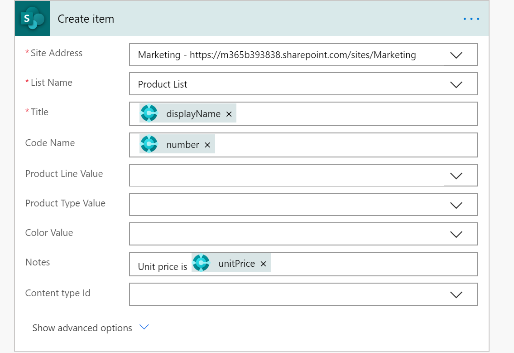Remove the number token from Code Name
Image resolution: width=514 pixels, height=353 pixels.
click(207, 145)
